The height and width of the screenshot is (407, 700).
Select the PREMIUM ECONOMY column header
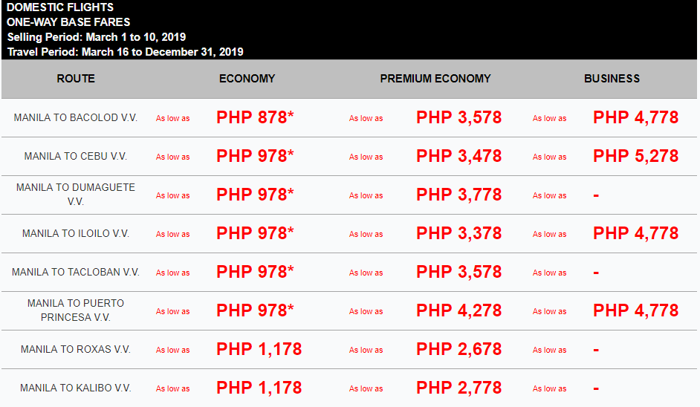coord(435,79)
